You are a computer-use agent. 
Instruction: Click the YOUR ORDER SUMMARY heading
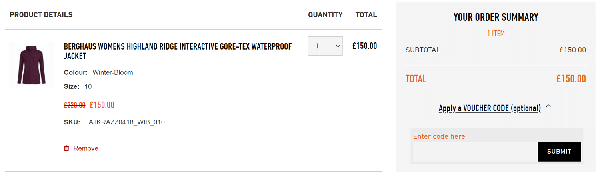coord(496,17)
